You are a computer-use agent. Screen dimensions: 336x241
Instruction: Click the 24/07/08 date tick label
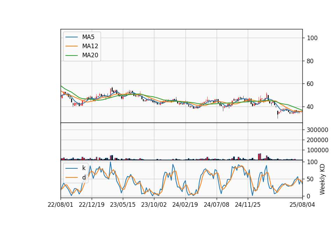216,205
